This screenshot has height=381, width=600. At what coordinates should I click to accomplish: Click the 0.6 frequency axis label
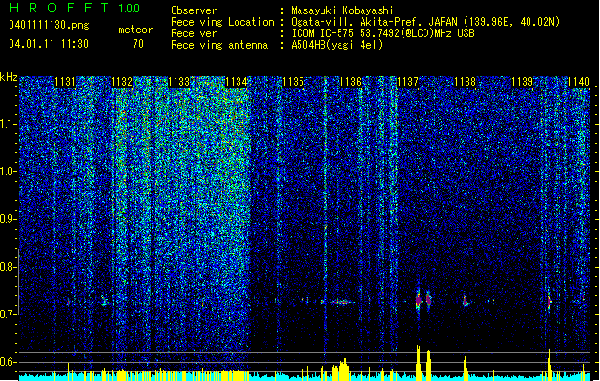coord(8,362)
